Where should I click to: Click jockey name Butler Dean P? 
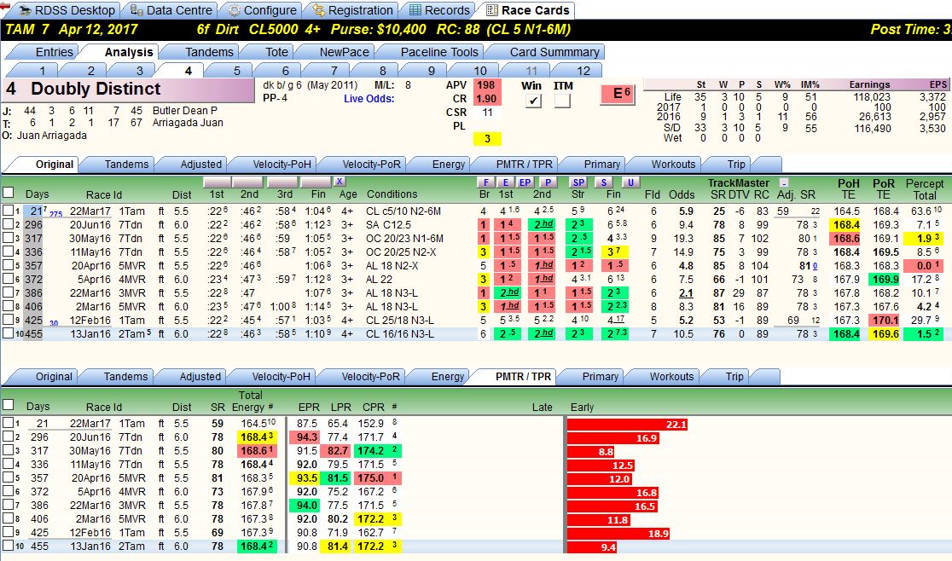[x=184, y=110]
